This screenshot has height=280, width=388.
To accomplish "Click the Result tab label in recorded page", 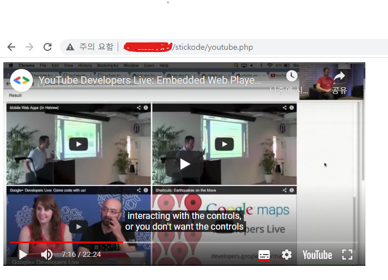I will click(x=15, y=96).
